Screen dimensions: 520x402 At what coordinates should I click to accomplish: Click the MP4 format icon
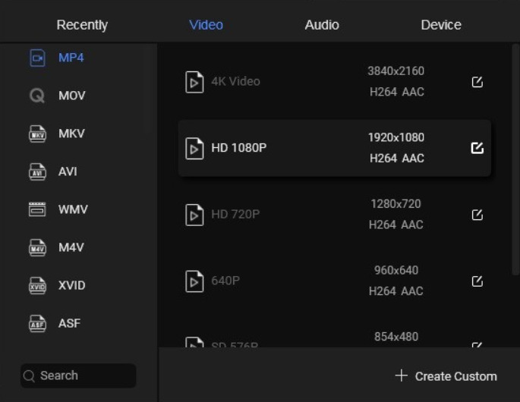click(37, 58)
